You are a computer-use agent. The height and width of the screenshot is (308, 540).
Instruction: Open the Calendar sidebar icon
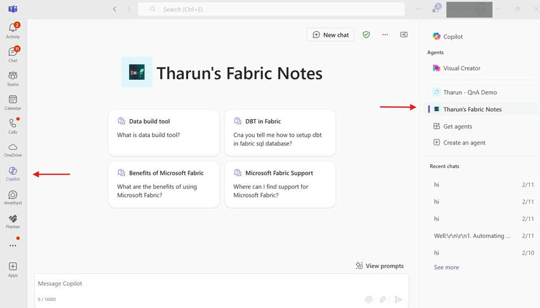pos(13,102)
